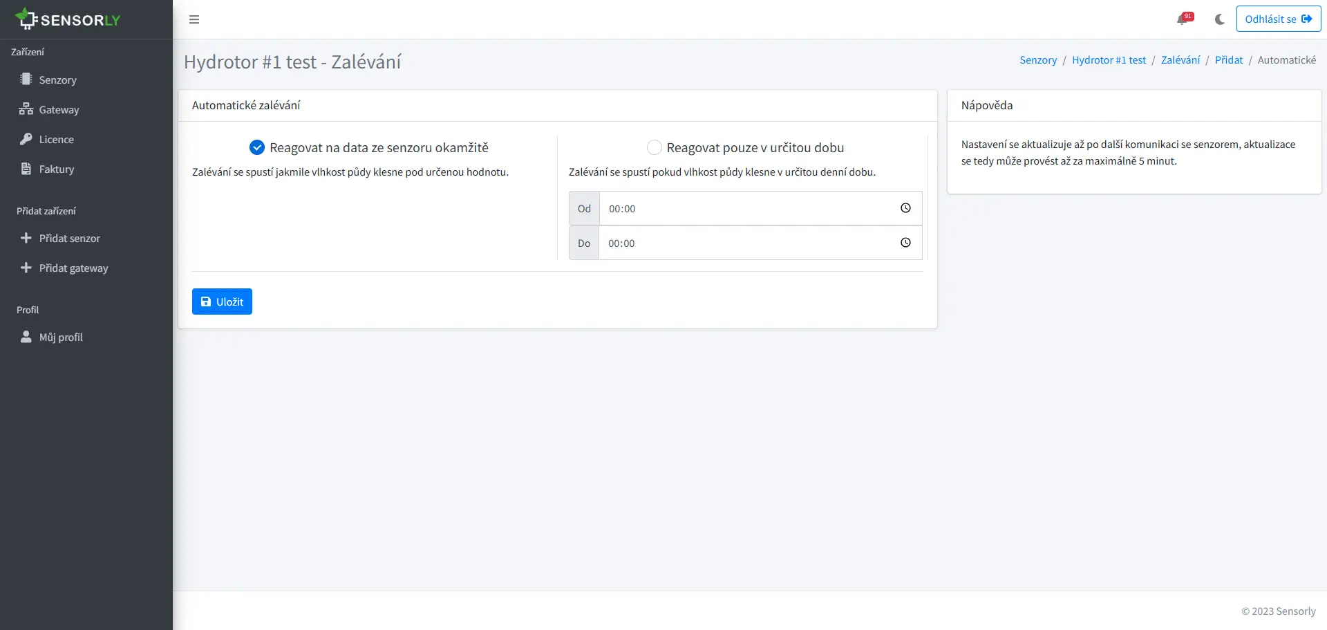The height and width of the screenshot is (630, 1327).
Task: Click inside the Od time input field
Action: (746, 207)
